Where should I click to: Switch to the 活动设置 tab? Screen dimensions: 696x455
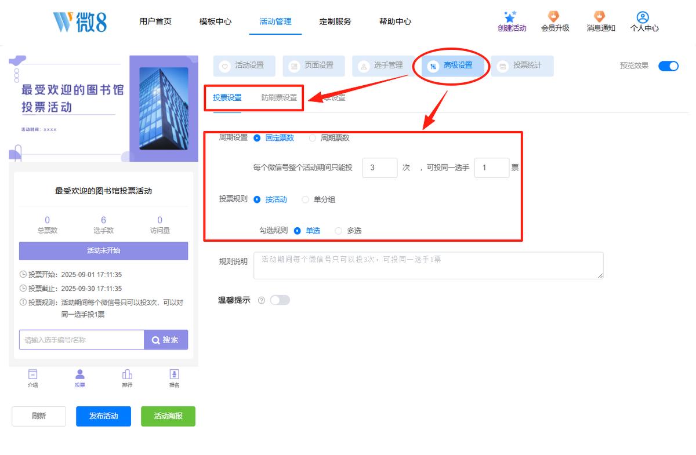244,65
